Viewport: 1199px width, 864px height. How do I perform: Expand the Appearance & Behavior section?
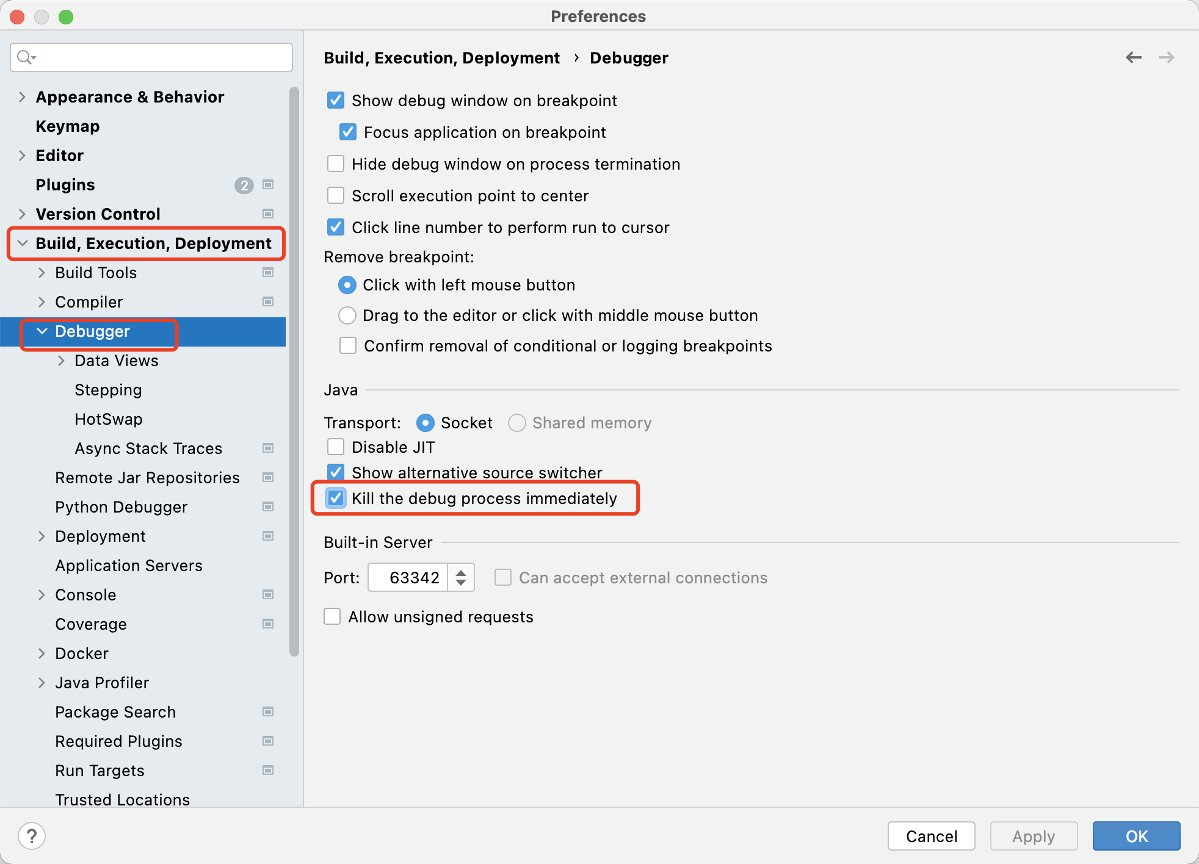(x=22, y=96)
